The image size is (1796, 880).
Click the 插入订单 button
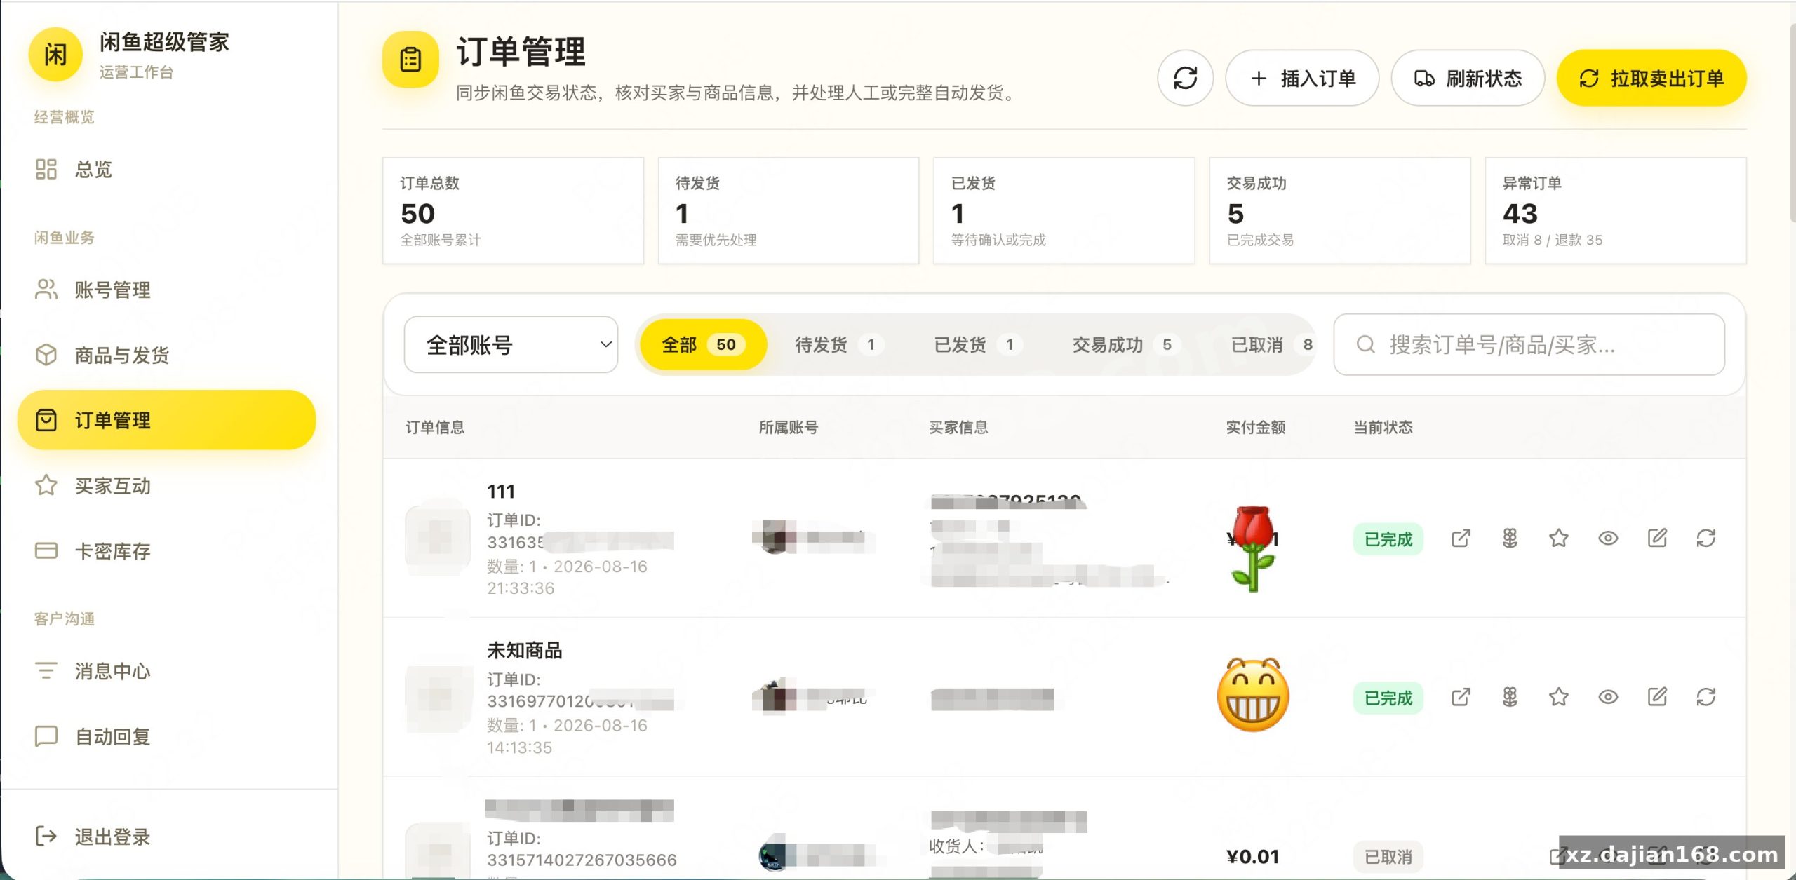point(1302,78)
